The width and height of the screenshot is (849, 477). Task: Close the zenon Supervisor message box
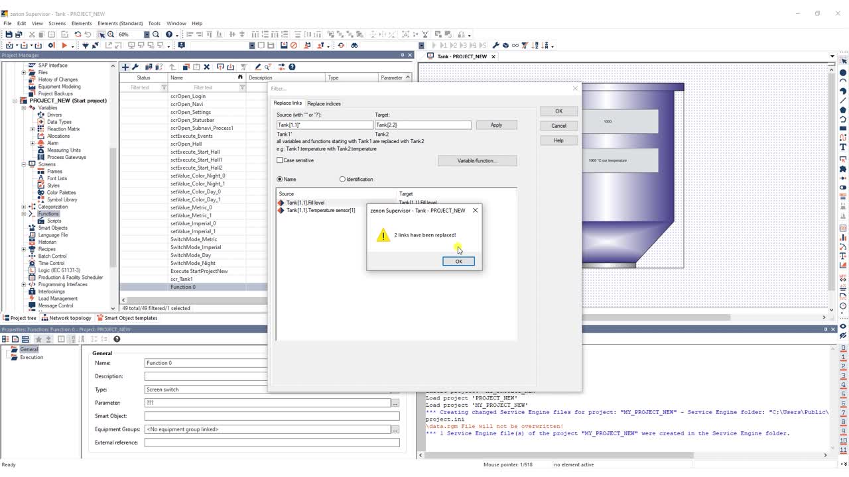(x=475, y=210)
